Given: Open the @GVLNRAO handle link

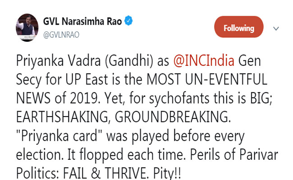Looking at the screenshot, I should pyautogui.click(x=61, y=35).
